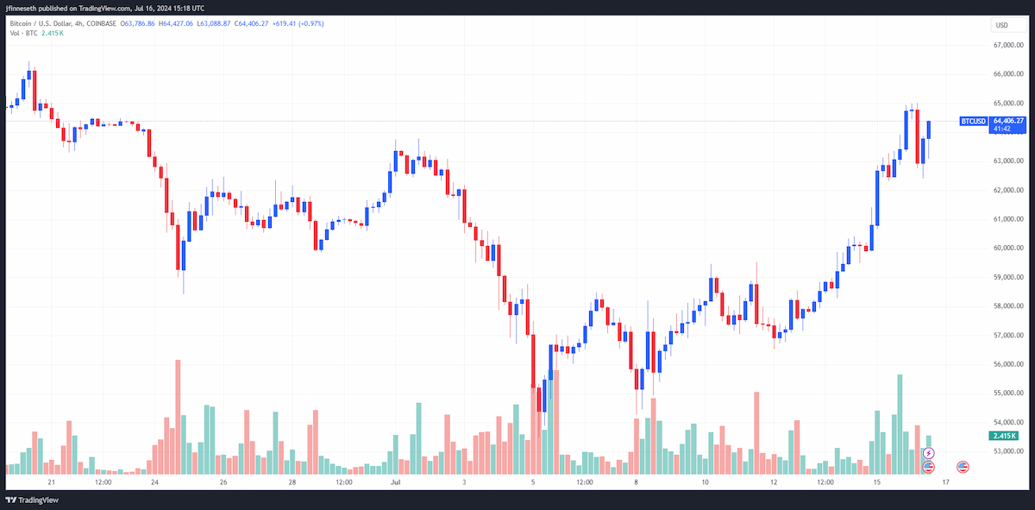This screenshot has width=1035, height=510.
Task: Click the tallest green volume bar near 15
Action: 900,424
